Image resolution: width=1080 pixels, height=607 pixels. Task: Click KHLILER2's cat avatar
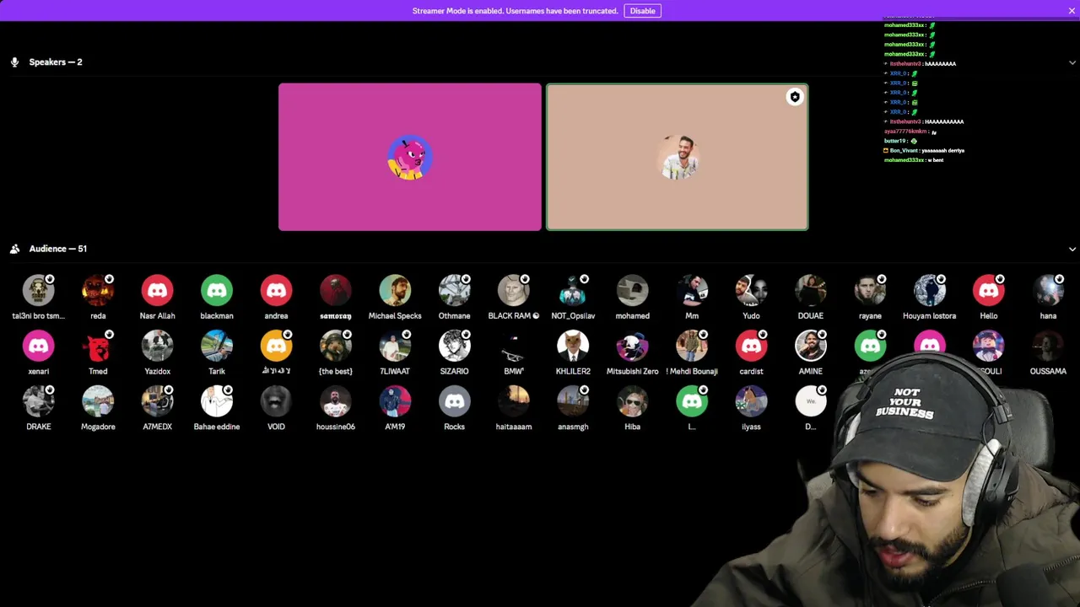(573, 346)
